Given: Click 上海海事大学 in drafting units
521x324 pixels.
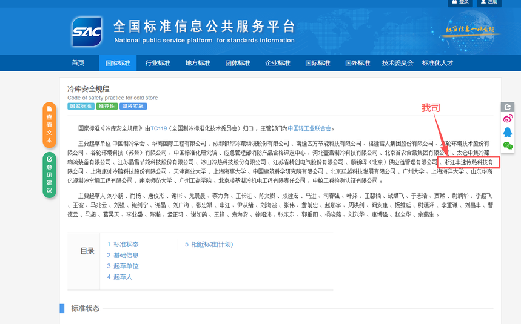Looking at the screenshot, I should click(x=229, y=171).
